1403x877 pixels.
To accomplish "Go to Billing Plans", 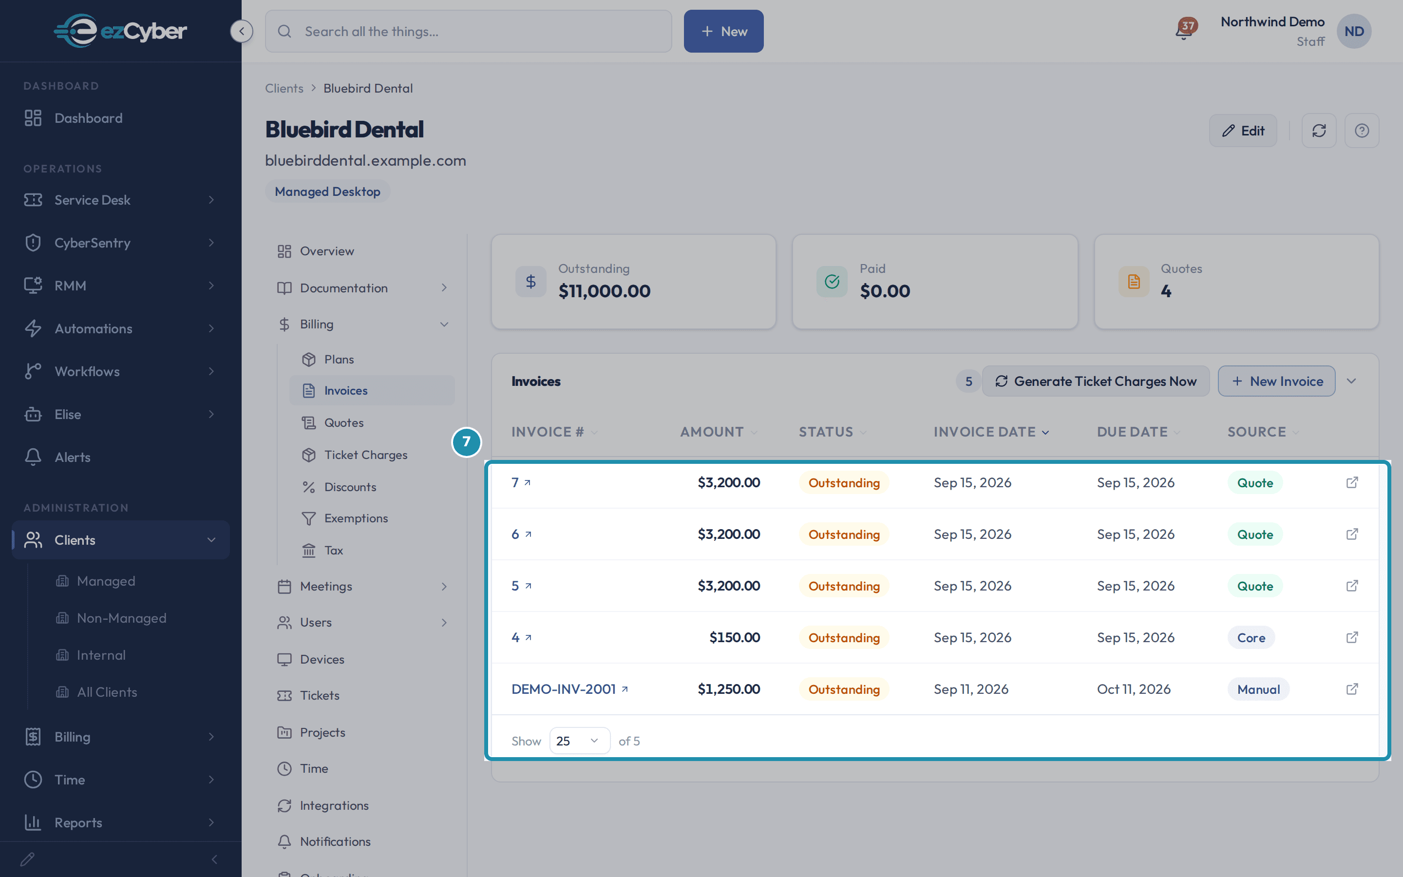I will [372, 360].
